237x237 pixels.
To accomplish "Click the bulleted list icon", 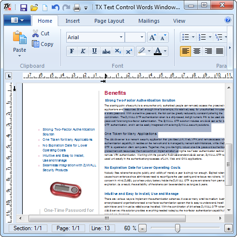I will [x=185, y=37].
